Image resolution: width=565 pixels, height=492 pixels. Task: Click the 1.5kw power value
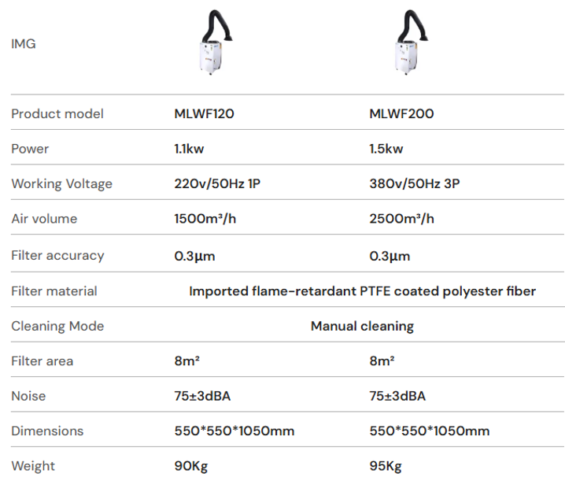[386, 149]
